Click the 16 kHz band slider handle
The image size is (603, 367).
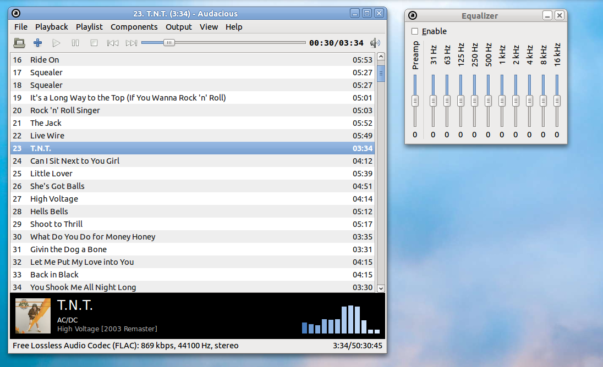pos(557,101)
